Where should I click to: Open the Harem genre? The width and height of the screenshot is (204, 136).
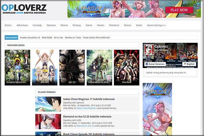101,25
